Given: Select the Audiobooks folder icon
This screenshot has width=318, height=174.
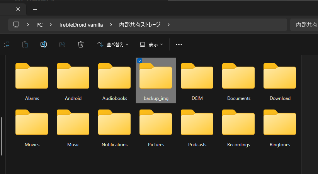Looking at the screenshot, I should [114, 76].
